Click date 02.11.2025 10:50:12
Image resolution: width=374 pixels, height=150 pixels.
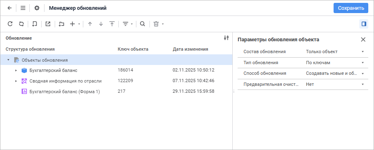[x=194, y=70]
